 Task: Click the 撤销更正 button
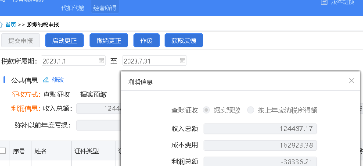[x=109, y=41]
